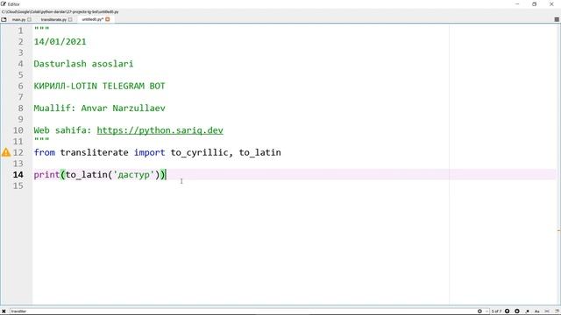Open the python.sariq.dev link
The width and height of the screenshot is (561, 315).
point(160,130)
